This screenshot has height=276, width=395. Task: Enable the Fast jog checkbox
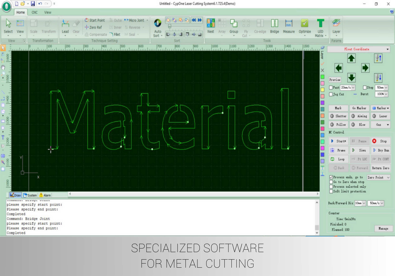tap(331, 88)
